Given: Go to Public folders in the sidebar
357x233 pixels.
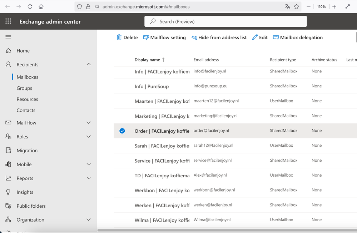Looking at the screenshot, I should pyautogui.click(x=31, y=206).
